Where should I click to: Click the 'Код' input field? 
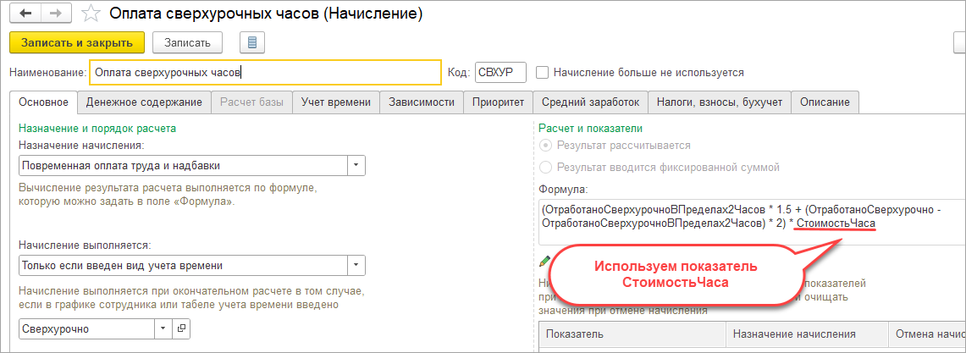point(500,73)
